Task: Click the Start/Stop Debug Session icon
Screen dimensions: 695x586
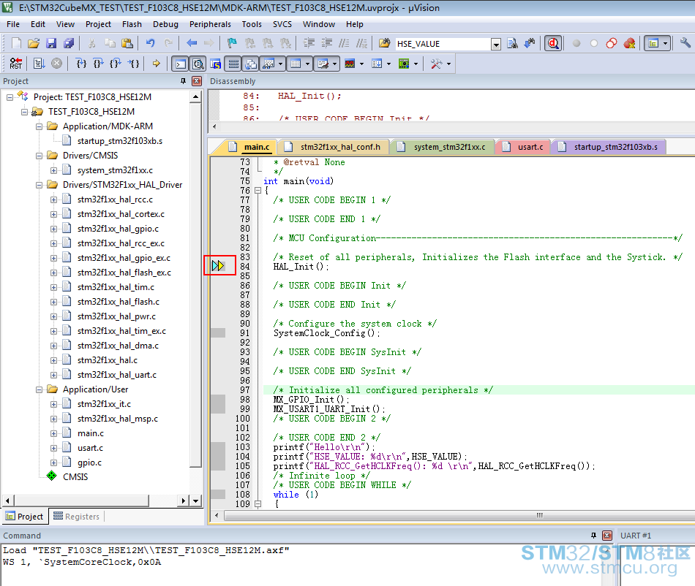Action: tap(553, 43)
